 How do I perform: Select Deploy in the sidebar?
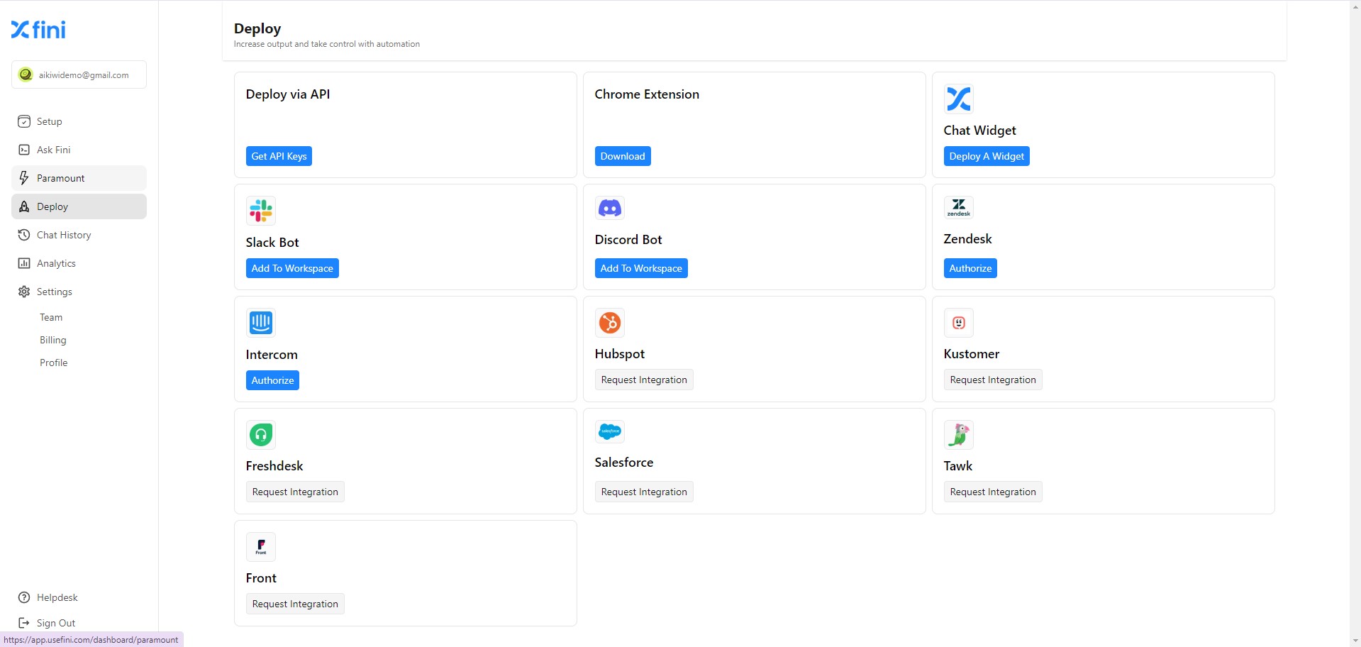click(x=79, y=206)
